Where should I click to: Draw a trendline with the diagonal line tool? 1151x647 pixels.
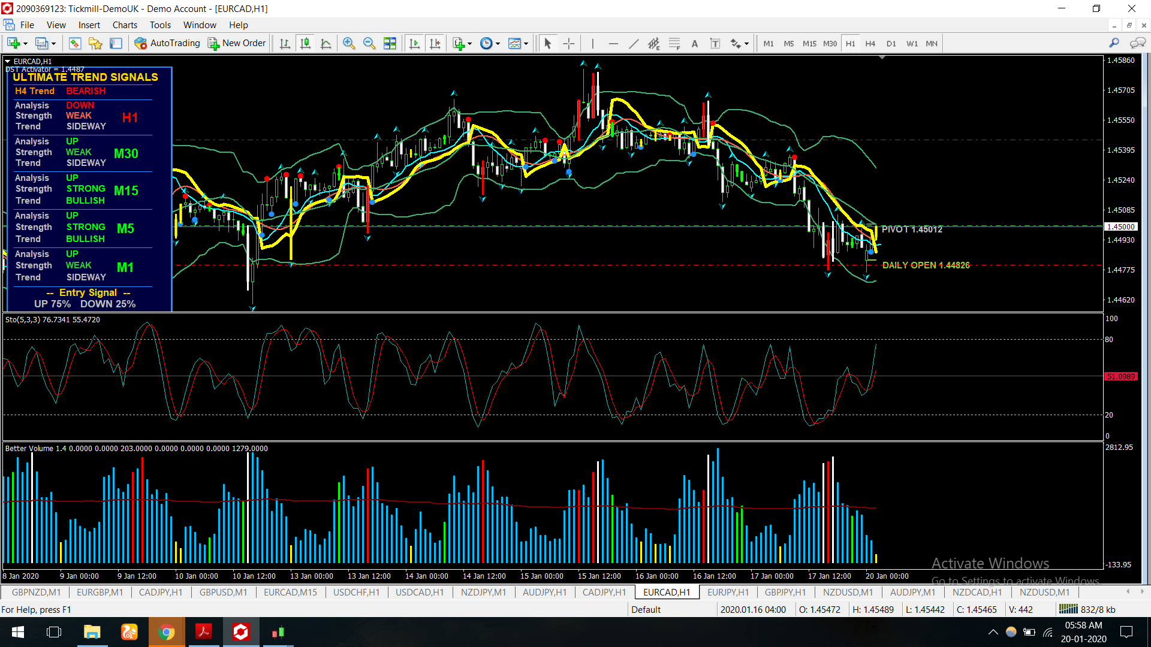coord(634,43)
